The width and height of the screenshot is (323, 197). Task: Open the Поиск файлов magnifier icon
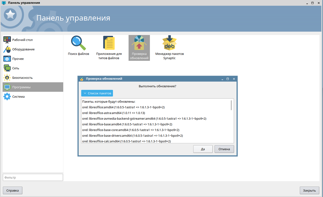78,43
